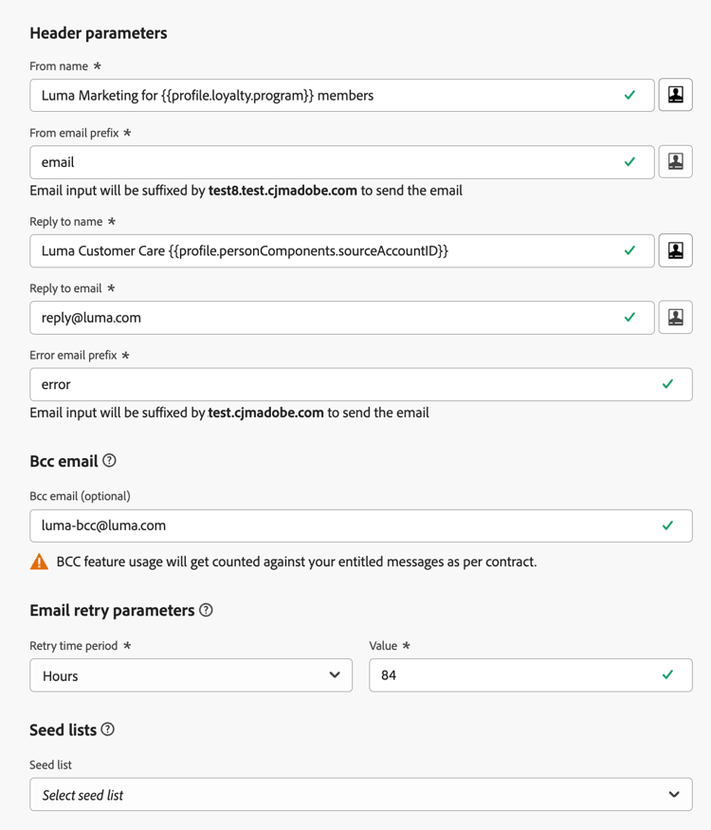The height and width of the screenshot is (830, 711).
Task: Open personalization editor for From email prefix
Action: pos(675,161)
